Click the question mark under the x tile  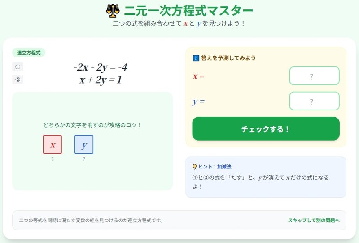point(53,159)
